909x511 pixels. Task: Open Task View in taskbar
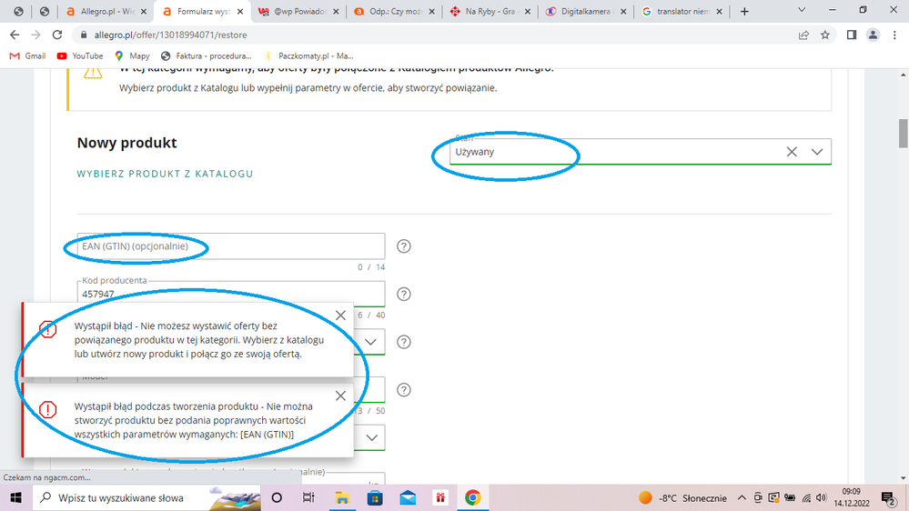click(308, 497)
